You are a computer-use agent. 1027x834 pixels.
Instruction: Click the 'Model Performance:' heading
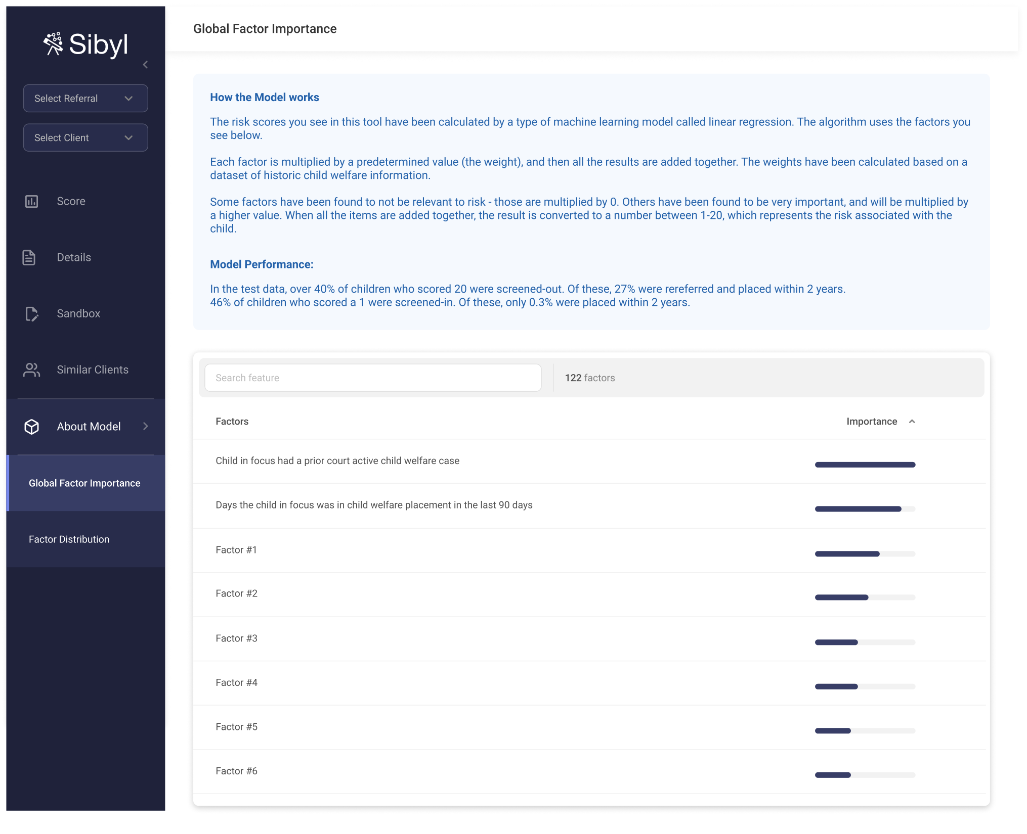262,264
